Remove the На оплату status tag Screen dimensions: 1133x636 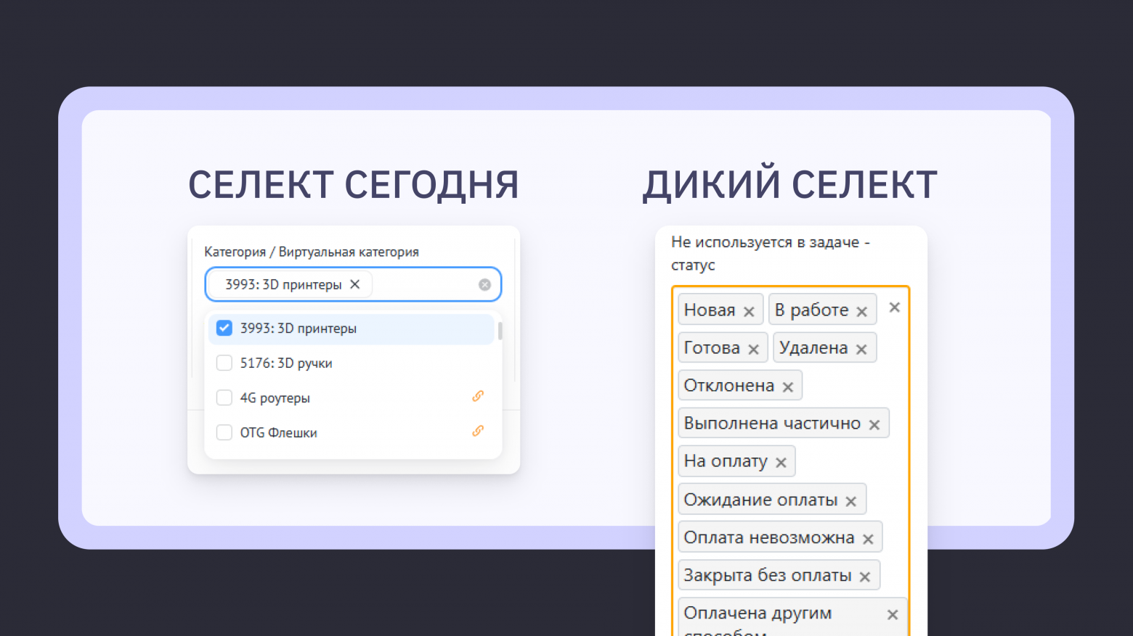coord(781,462)
